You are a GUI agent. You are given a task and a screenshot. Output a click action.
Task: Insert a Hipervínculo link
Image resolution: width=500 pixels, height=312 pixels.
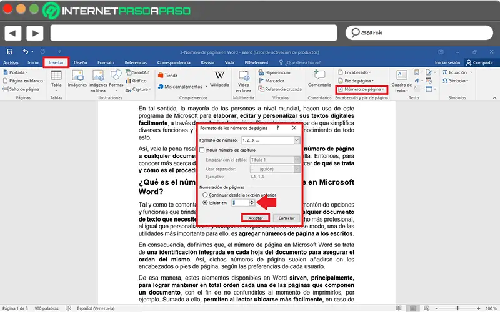(x=274, y=72)
